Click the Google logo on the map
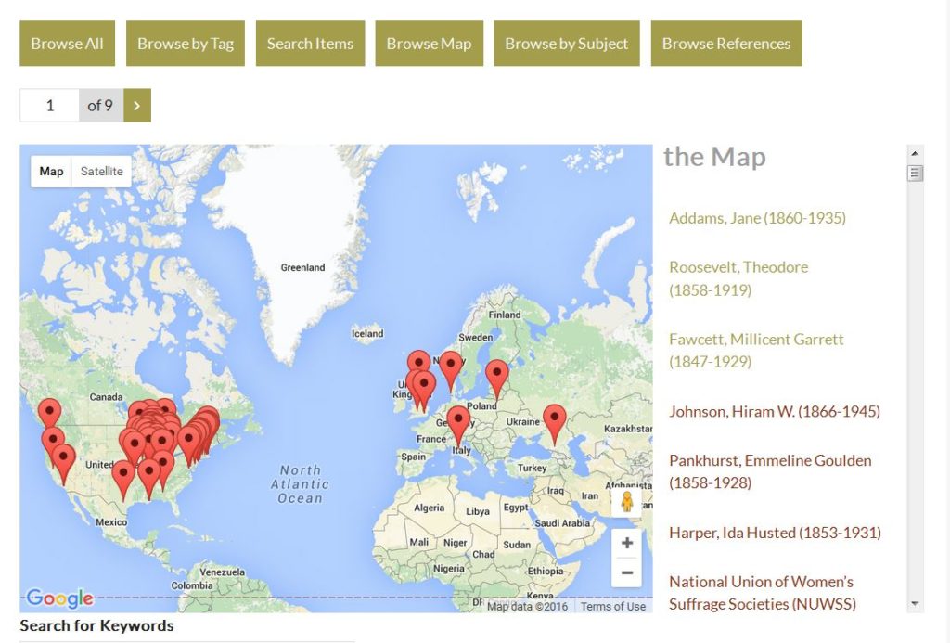The width and height of the screenshot is (950, 643). (59, 598)
